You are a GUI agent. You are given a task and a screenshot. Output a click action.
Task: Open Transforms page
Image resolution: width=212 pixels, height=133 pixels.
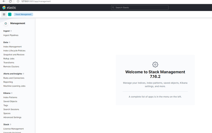9,63
